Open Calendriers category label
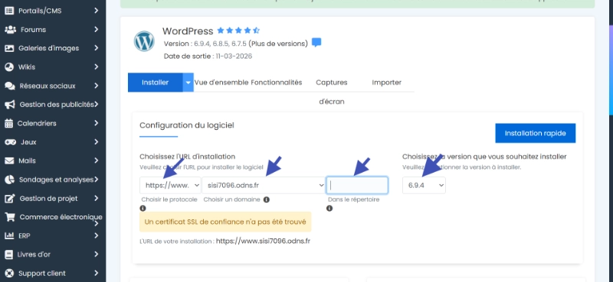 coord(37,123)
